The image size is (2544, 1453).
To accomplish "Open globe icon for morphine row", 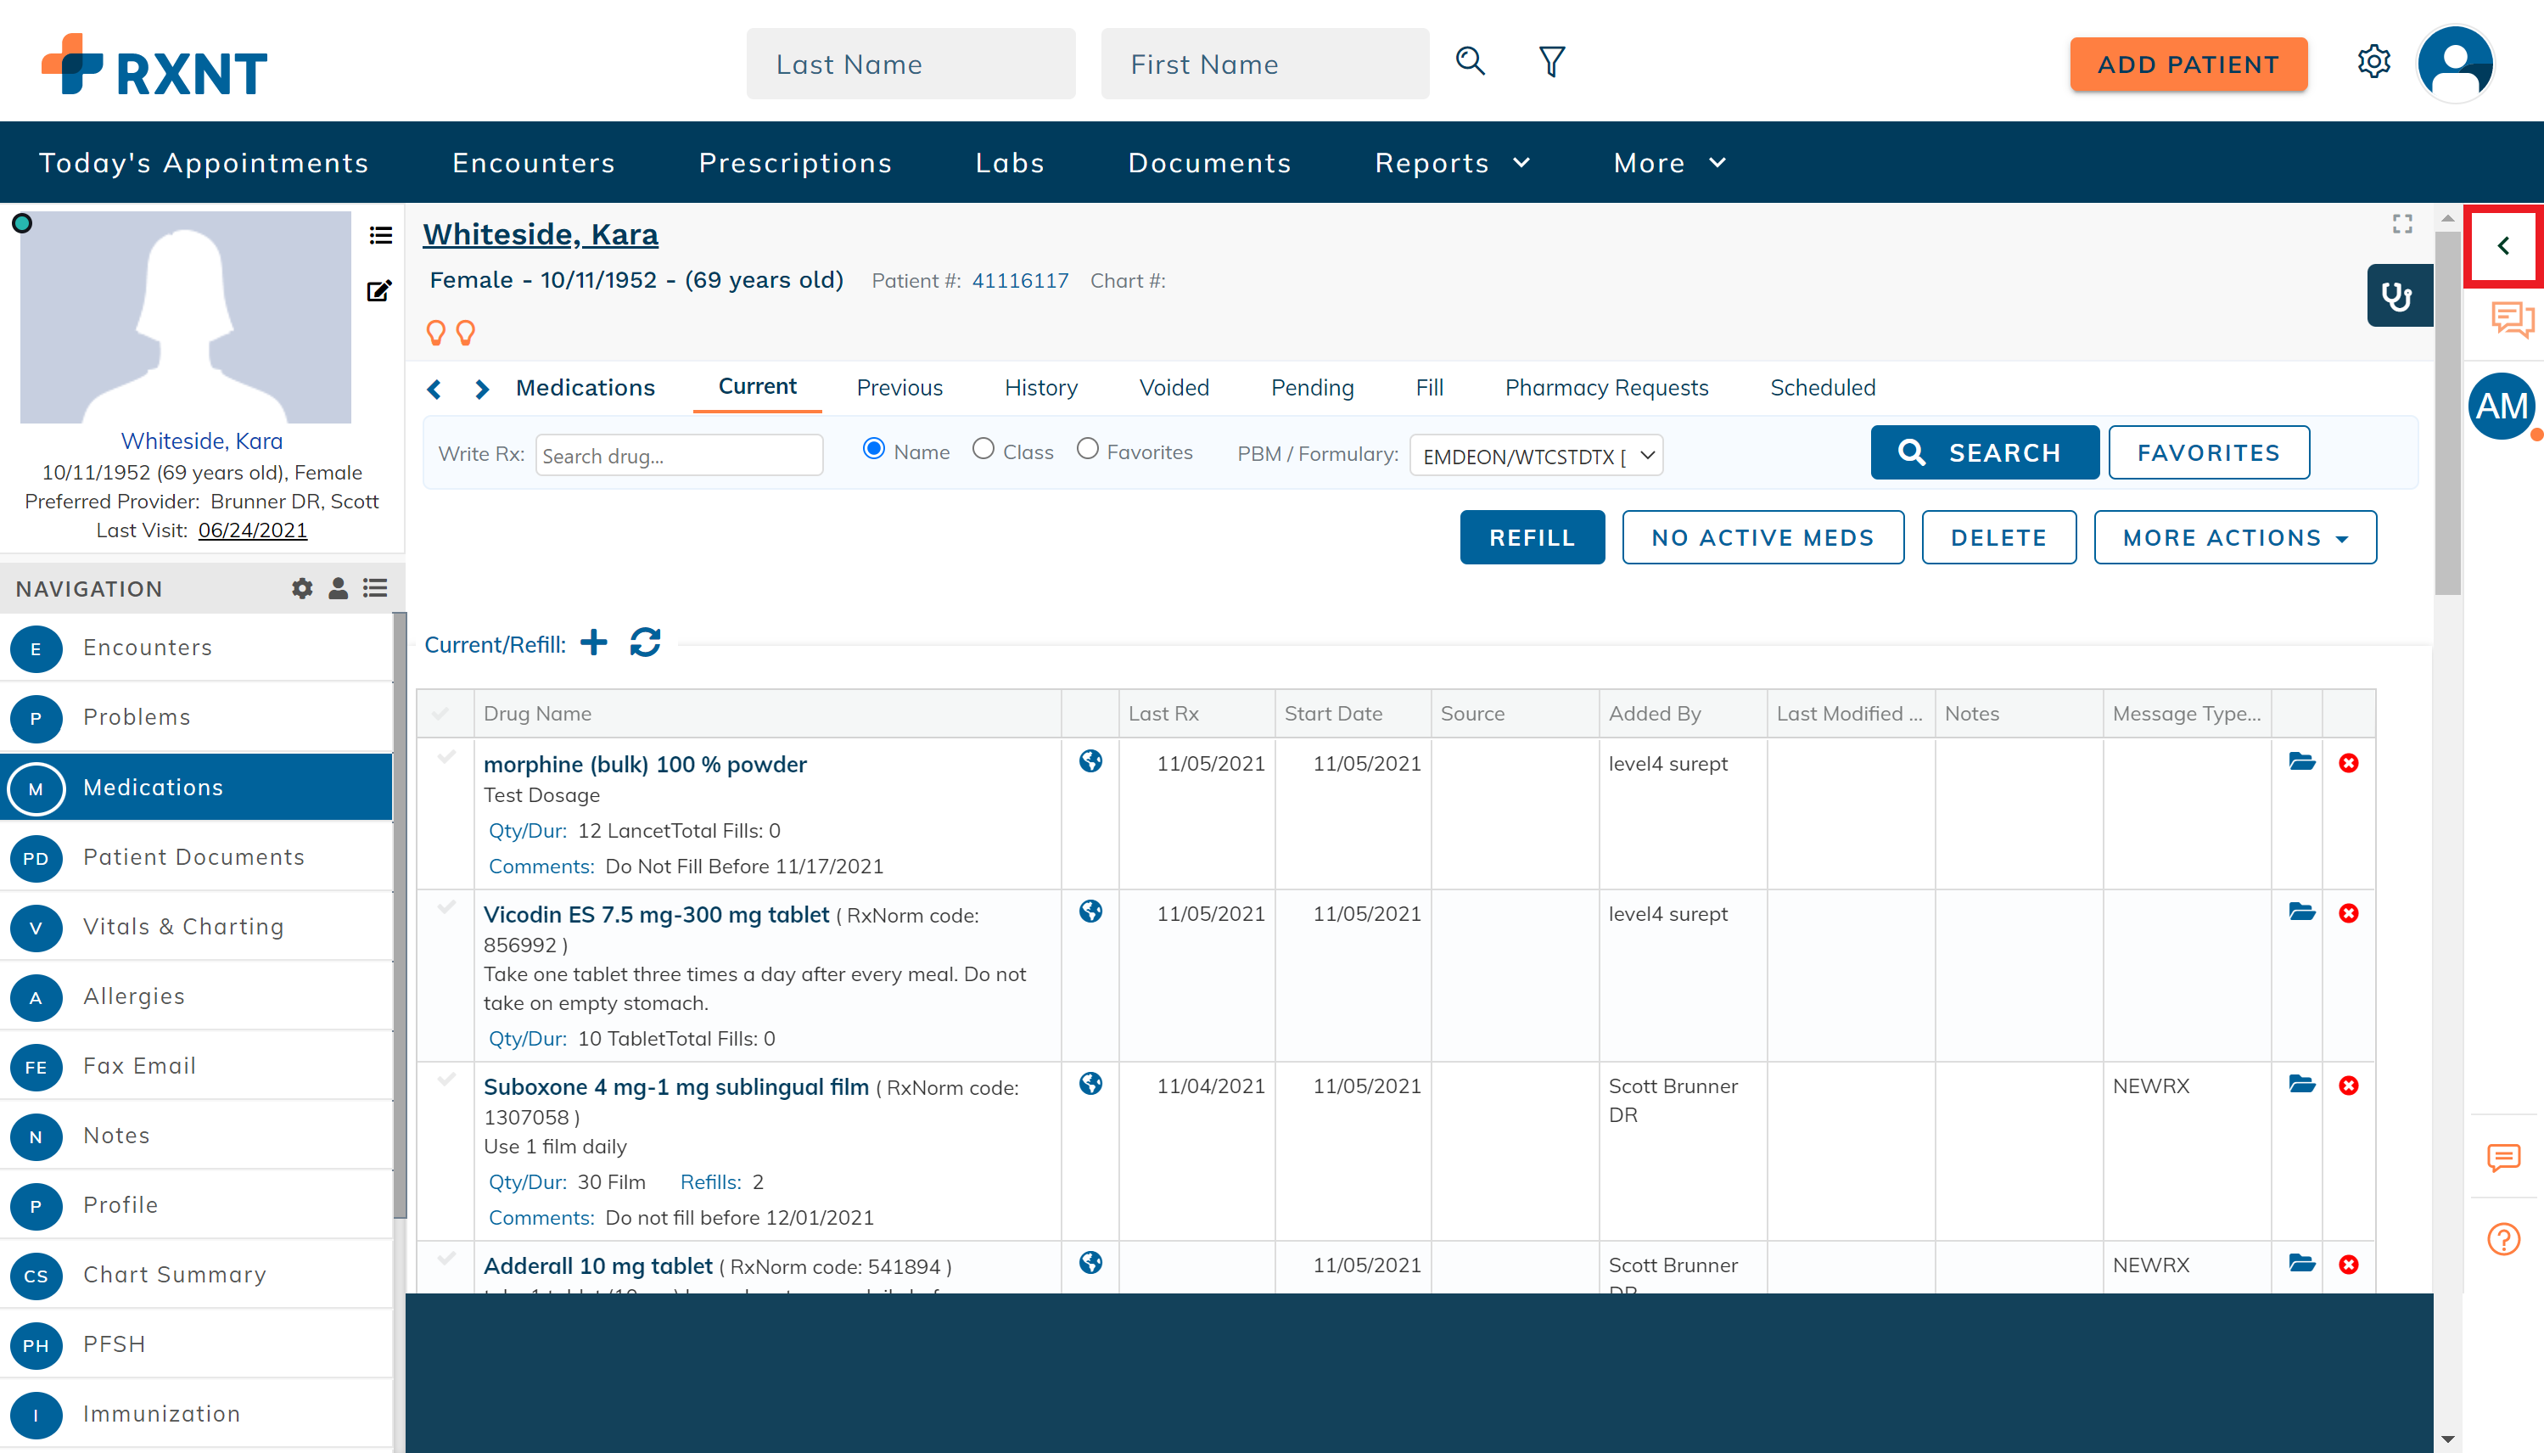I will point(1090,761).
